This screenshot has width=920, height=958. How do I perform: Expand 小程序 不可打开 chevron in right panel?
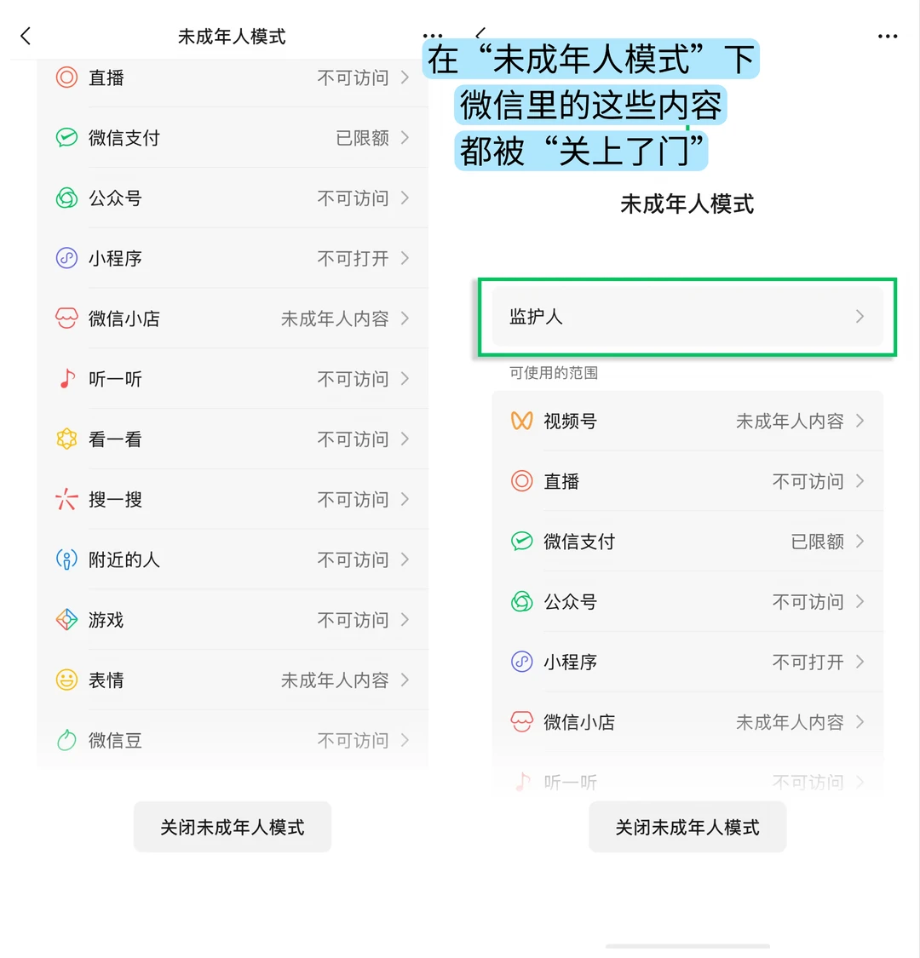[860, 662]
